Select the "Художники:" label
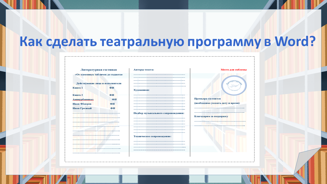 pos(142,90)
